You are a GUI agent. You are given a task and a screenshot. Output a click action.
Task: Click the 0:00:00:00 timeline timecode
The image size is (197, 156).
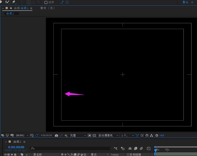pos(16,147)
